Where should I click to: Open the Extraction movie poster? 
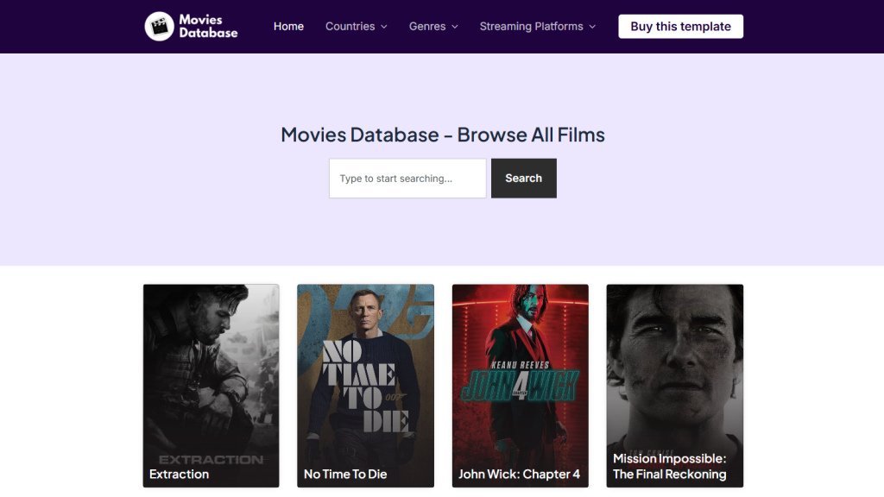pyautogui.click(x=211, y=371)
